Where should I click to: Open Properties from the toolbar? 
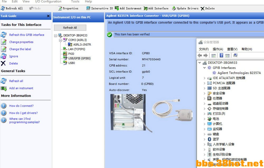pyautogui.click(x=68, y=8)
